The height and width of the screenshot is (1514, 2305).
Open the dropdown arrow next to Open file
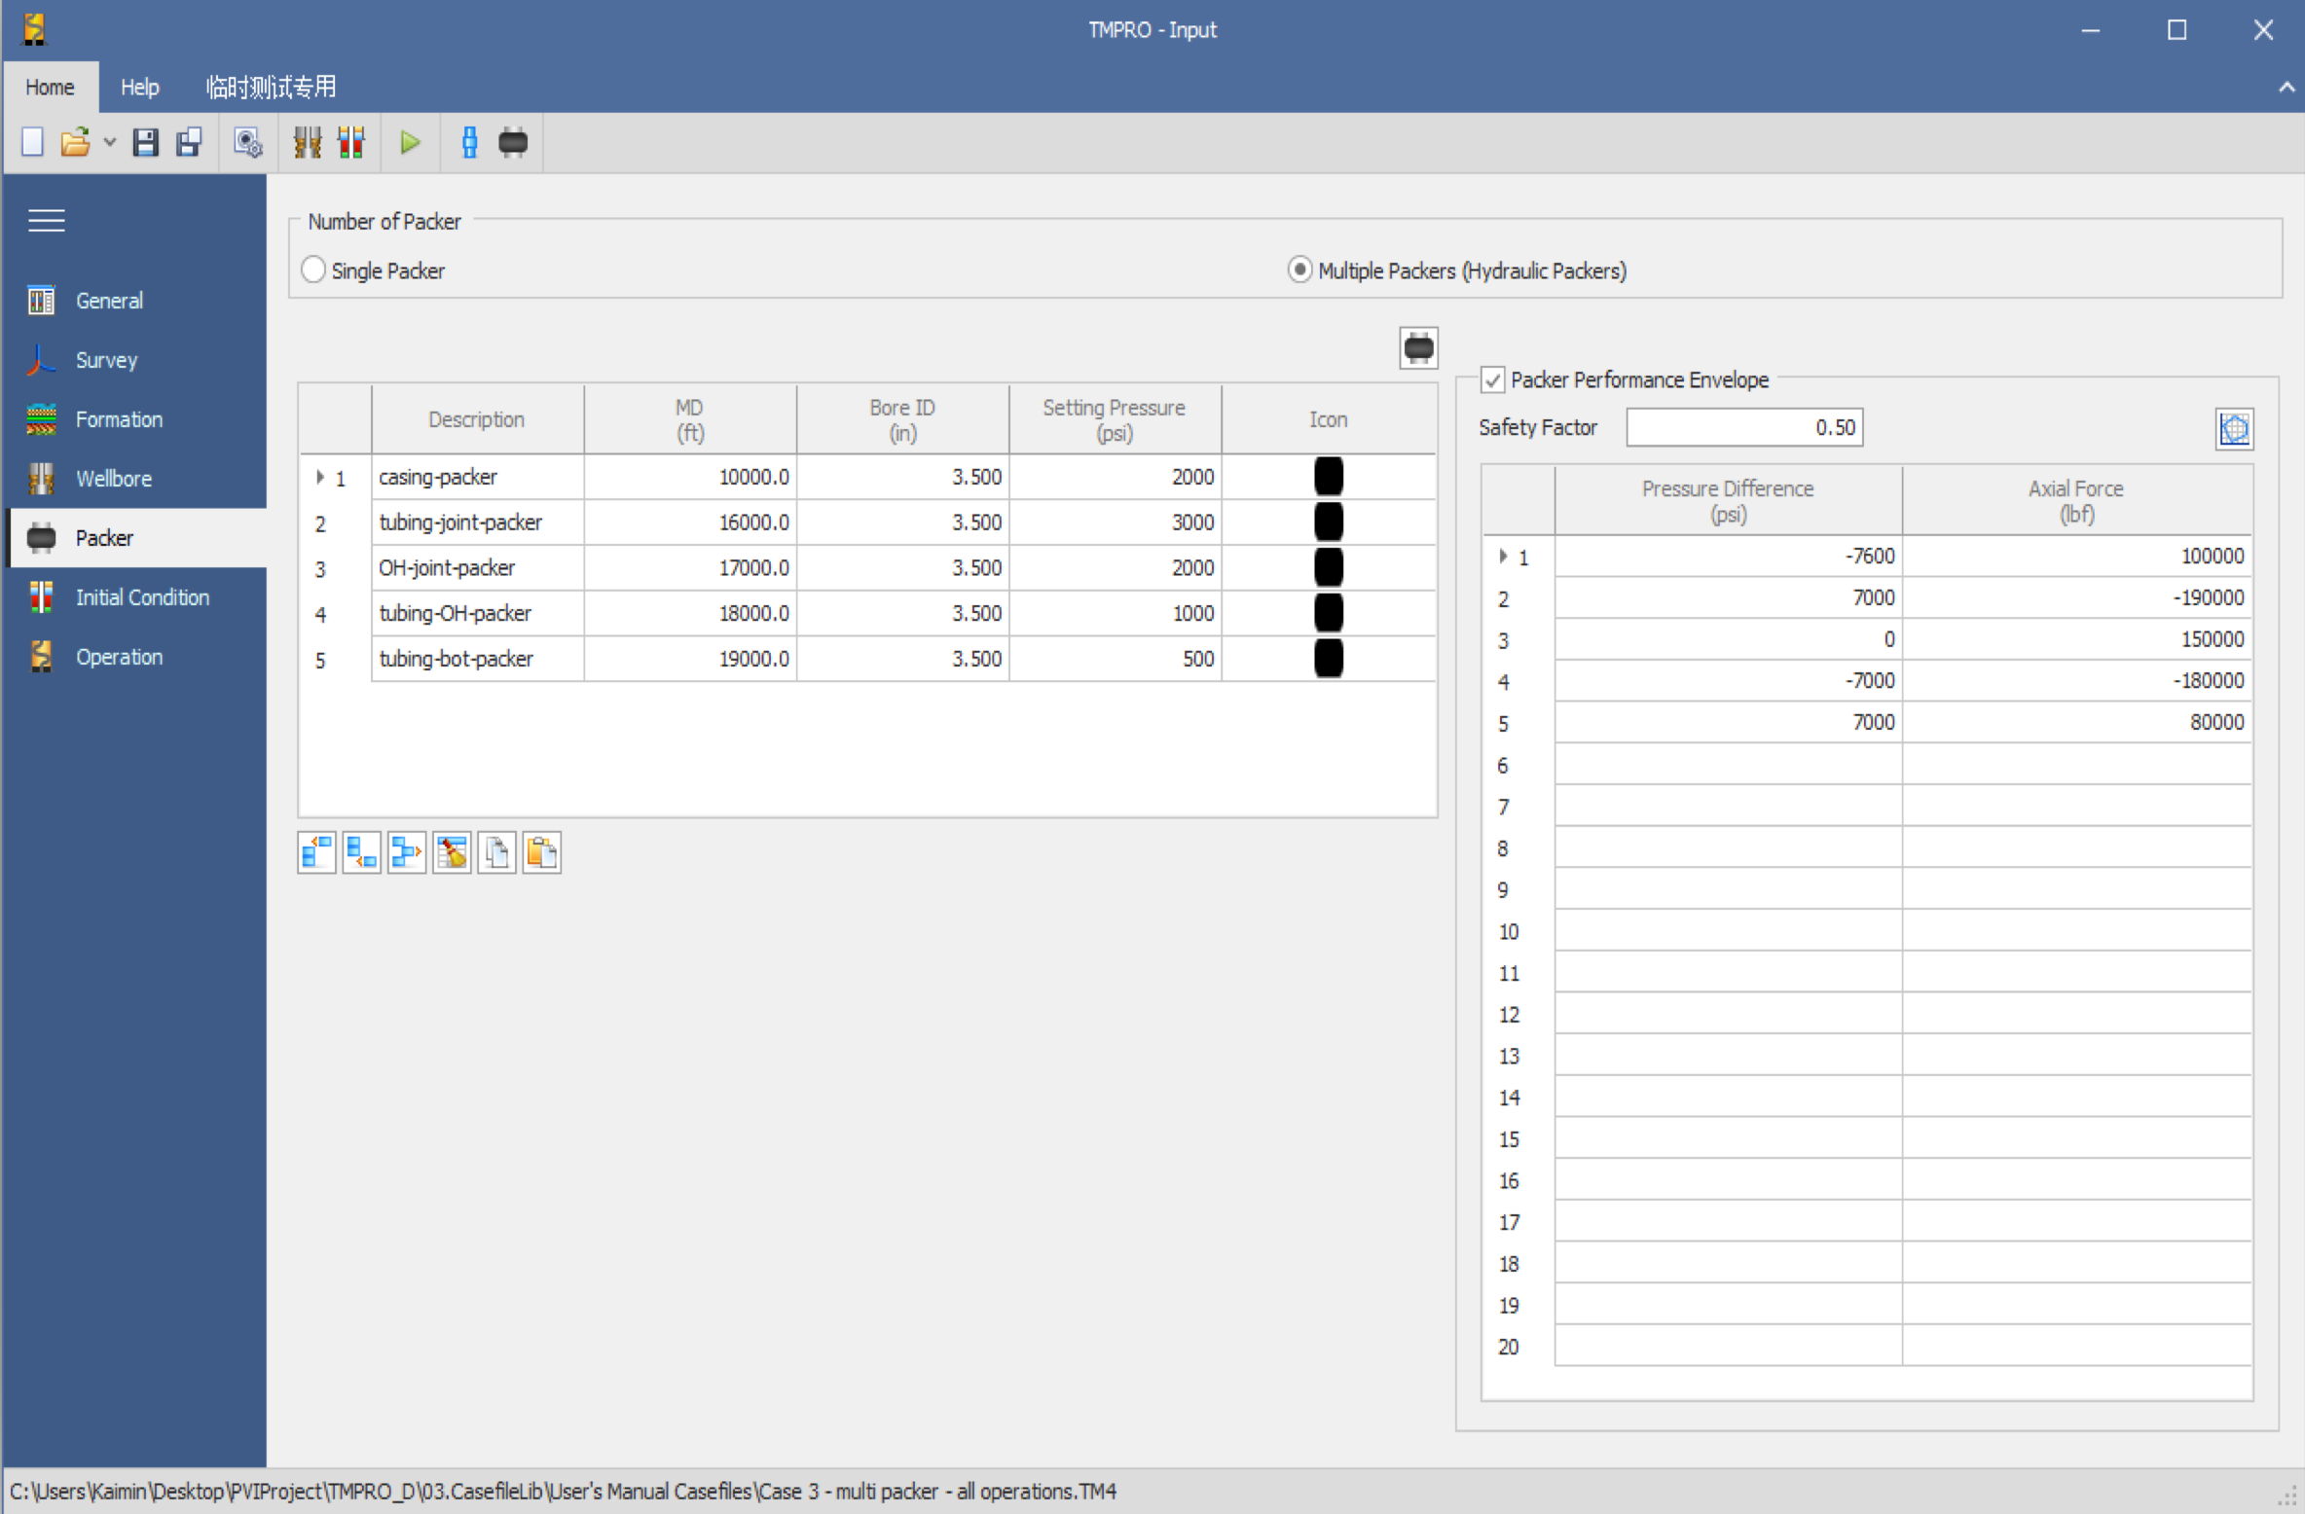(110, 143)
